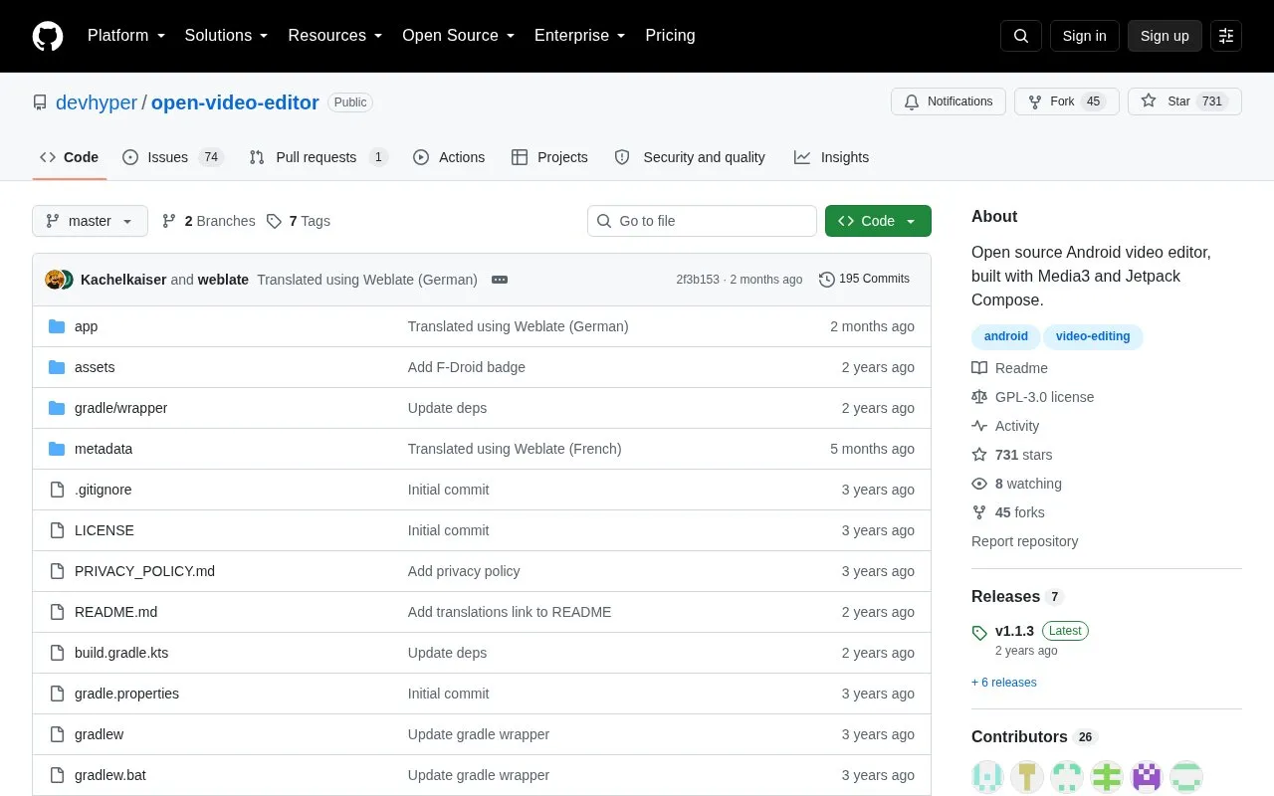Screen dimensions: 1274x796
Task: Click the Sign in button
Action: (1084, 36)
